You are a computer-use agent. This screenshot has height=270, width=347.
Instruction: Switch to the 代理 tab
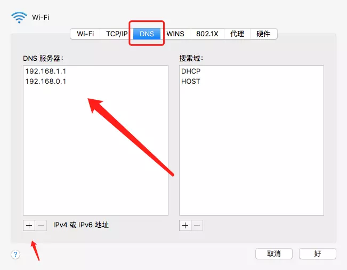[x=237, y=34]
